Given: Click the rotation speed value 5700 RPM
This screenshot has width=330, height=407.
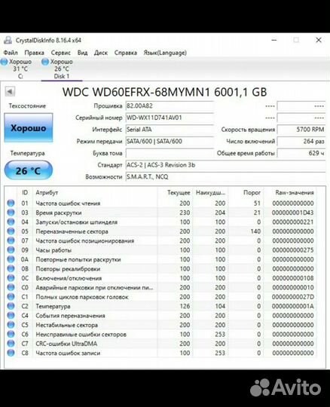Looking at the screenshot, I should [301, 130].
